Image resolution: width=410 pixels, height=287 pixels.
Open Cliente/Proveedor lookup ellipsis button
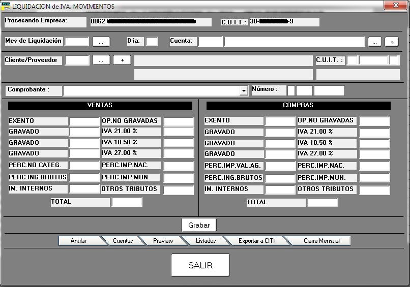pos(101,60)
